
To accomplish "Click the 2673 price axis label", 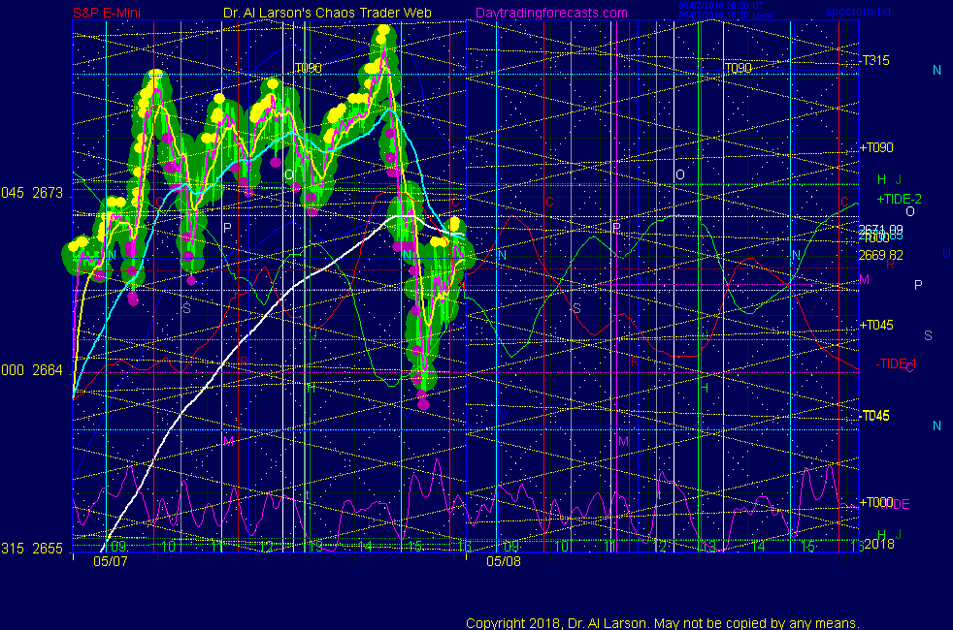I will tap(47, 193).
